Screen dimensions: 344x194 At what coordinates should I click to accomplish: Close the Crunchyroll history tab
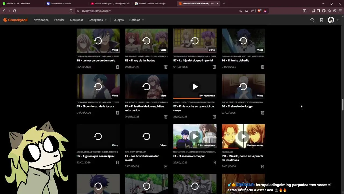[217, 4]
